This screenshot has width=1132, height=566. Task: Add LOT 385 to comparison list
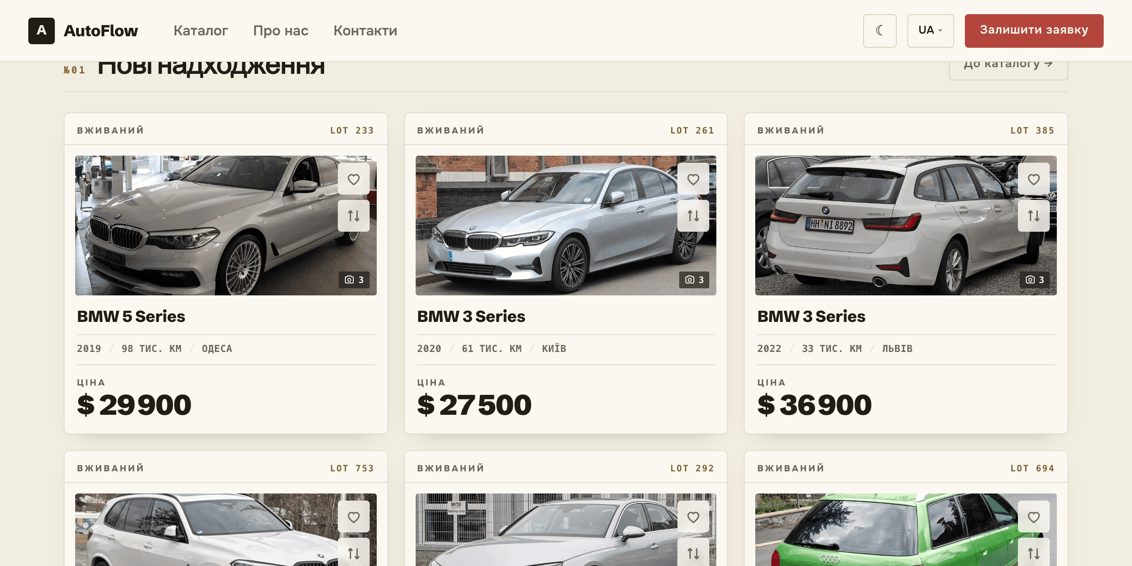(1033, 216)
